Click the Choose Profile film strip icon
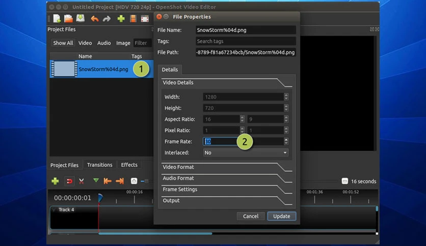 (133, 18)
